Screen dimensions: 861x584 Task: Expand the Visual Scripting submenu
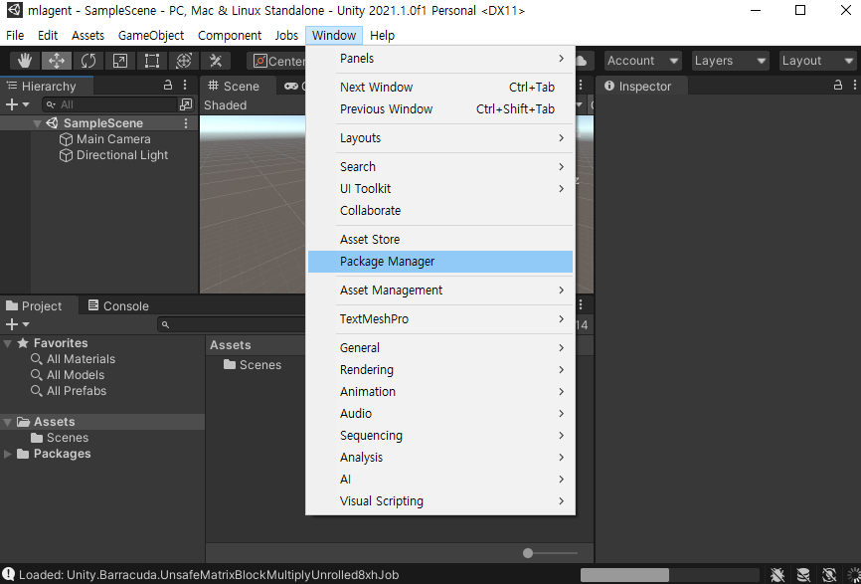[440, 501]
